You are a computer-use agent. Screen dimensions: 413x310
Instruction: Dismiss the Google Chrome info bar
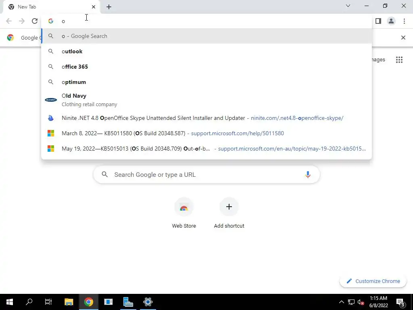(x=403, y=38)
